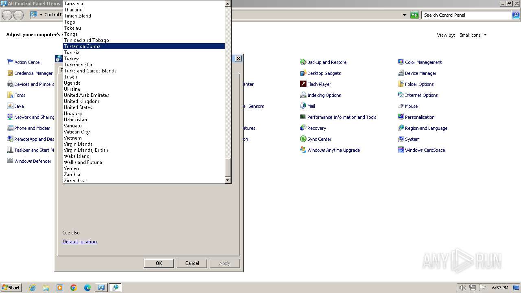Viewport: 521px width, 293px height.
Task: Open Windows Anytime Upgrade icon
Action: 303,150
